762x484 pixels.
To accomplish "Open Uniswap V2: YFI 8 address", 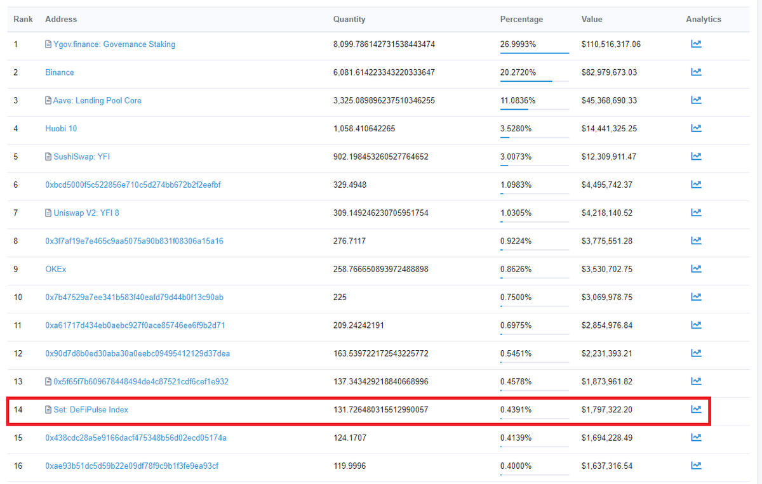I will pos(86,213).
